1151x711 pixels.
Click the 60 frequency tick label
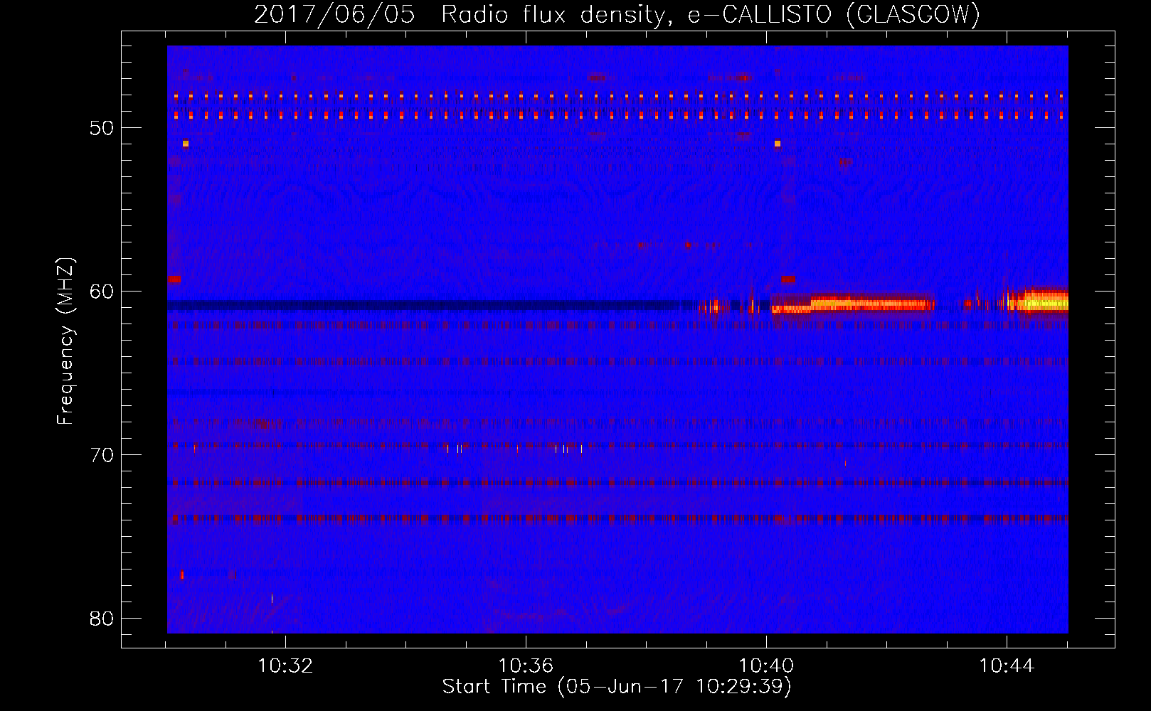point(102,292)
